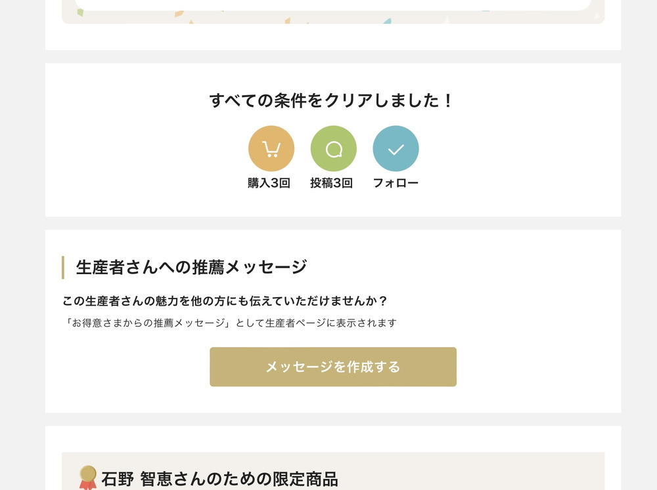657x490 pixels.
Task: Click the 投稿3回 label
Action: [x=331, y=183]
